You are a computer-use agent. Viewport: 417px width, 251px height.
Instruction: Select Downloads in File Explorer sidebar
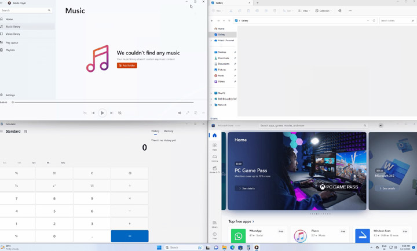click(224, 58)
